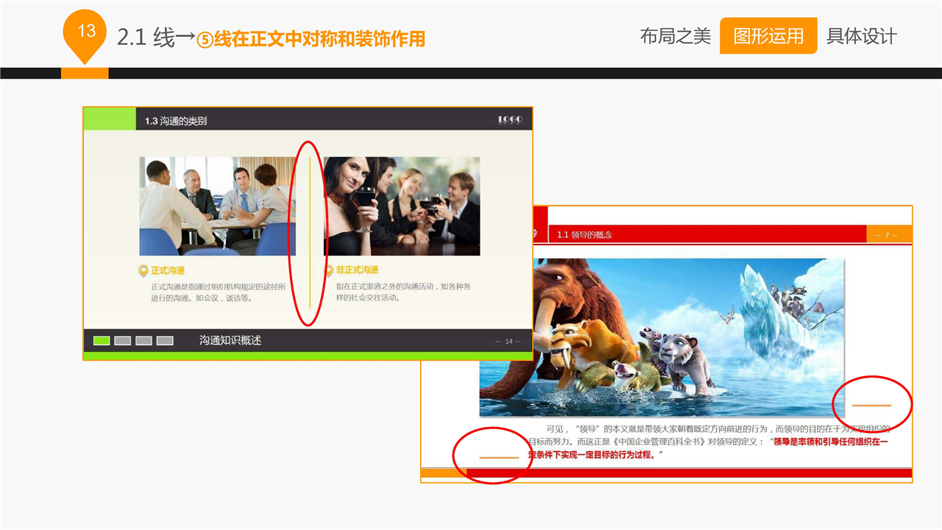Viewport: 942px width, 530px height.
Task: Click the 1.3 沟通的类别 header text
Action: [x=176, y=121]
